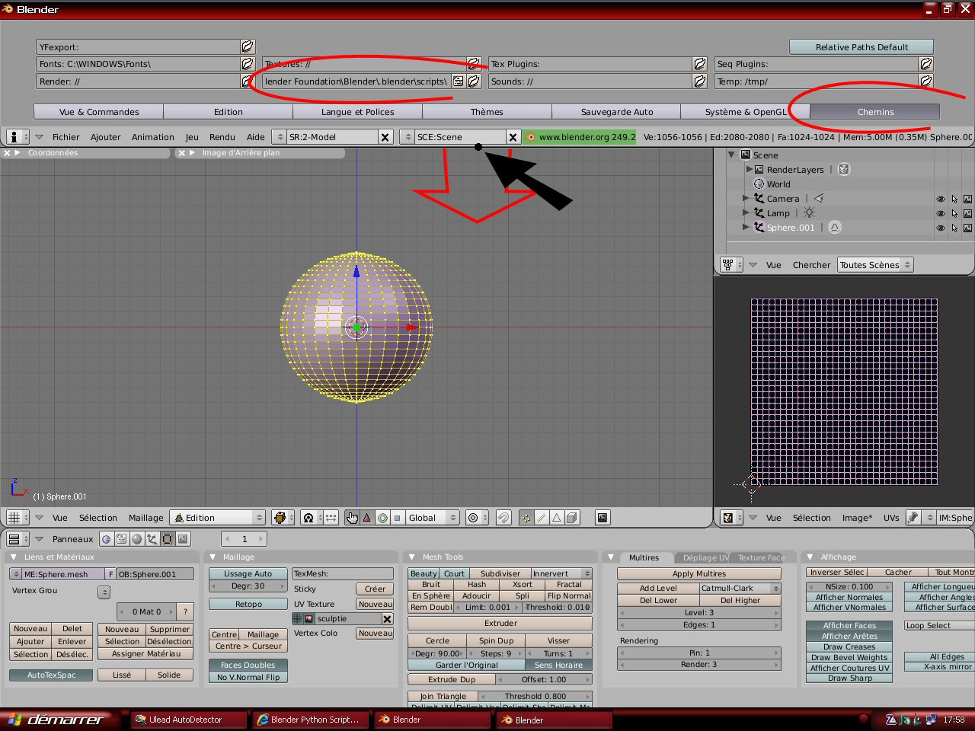The width and height of the screenshot is (975, 731).
Task: Switch to the Script context icon in Panneaux
Action: tap(122, 539)
